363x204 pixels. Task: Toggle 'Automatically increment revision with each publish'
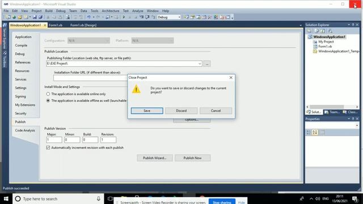coord(48,147)
